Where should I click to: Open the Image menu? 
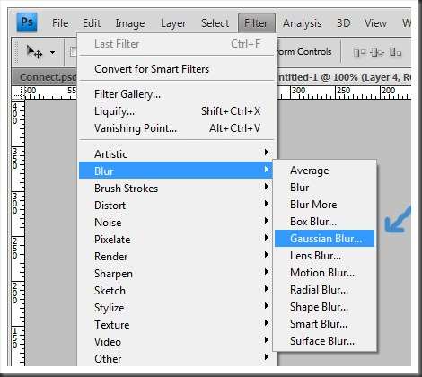tap(130, 23)
